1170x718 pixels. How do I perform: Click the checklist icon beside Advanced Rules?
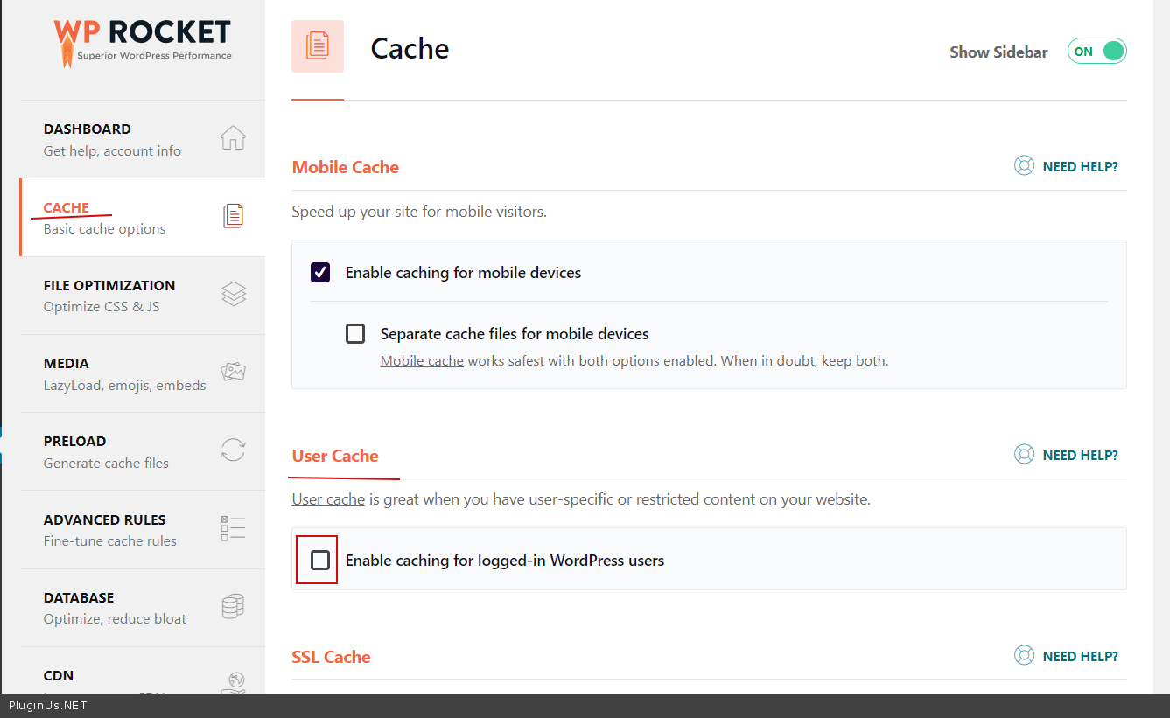233,528
